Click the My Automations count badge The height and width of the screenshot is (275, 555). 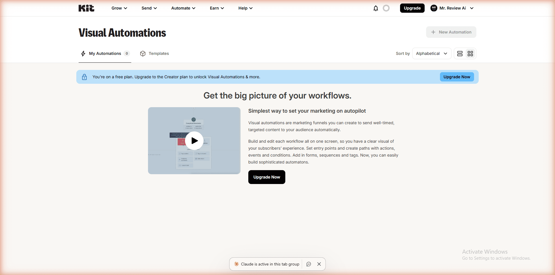tap(127, 53)
